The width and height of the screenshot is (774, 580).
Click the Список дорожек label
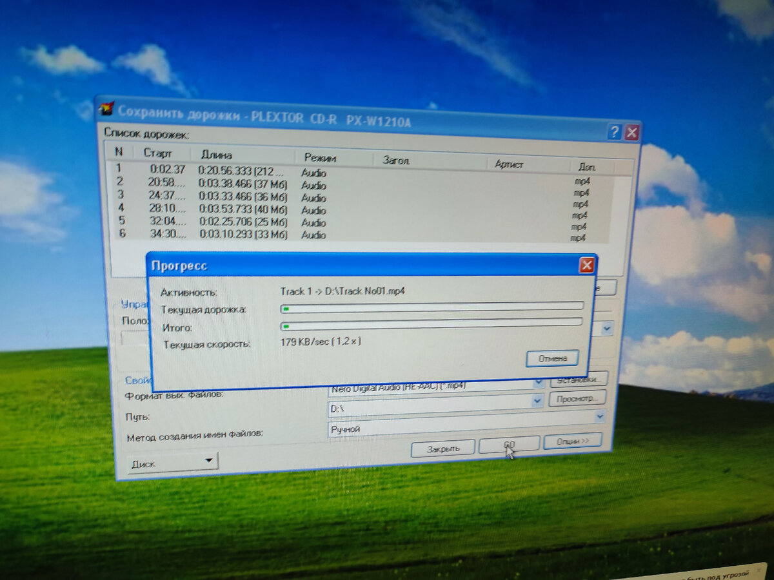click(x=146, y=135)
